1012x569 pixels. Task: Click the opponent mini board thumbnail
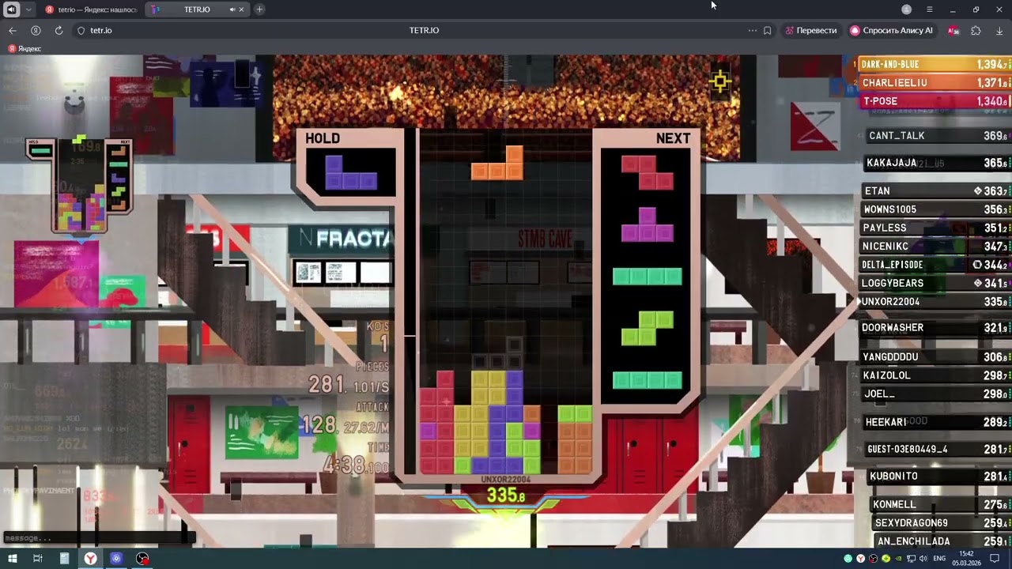point(79,186)
